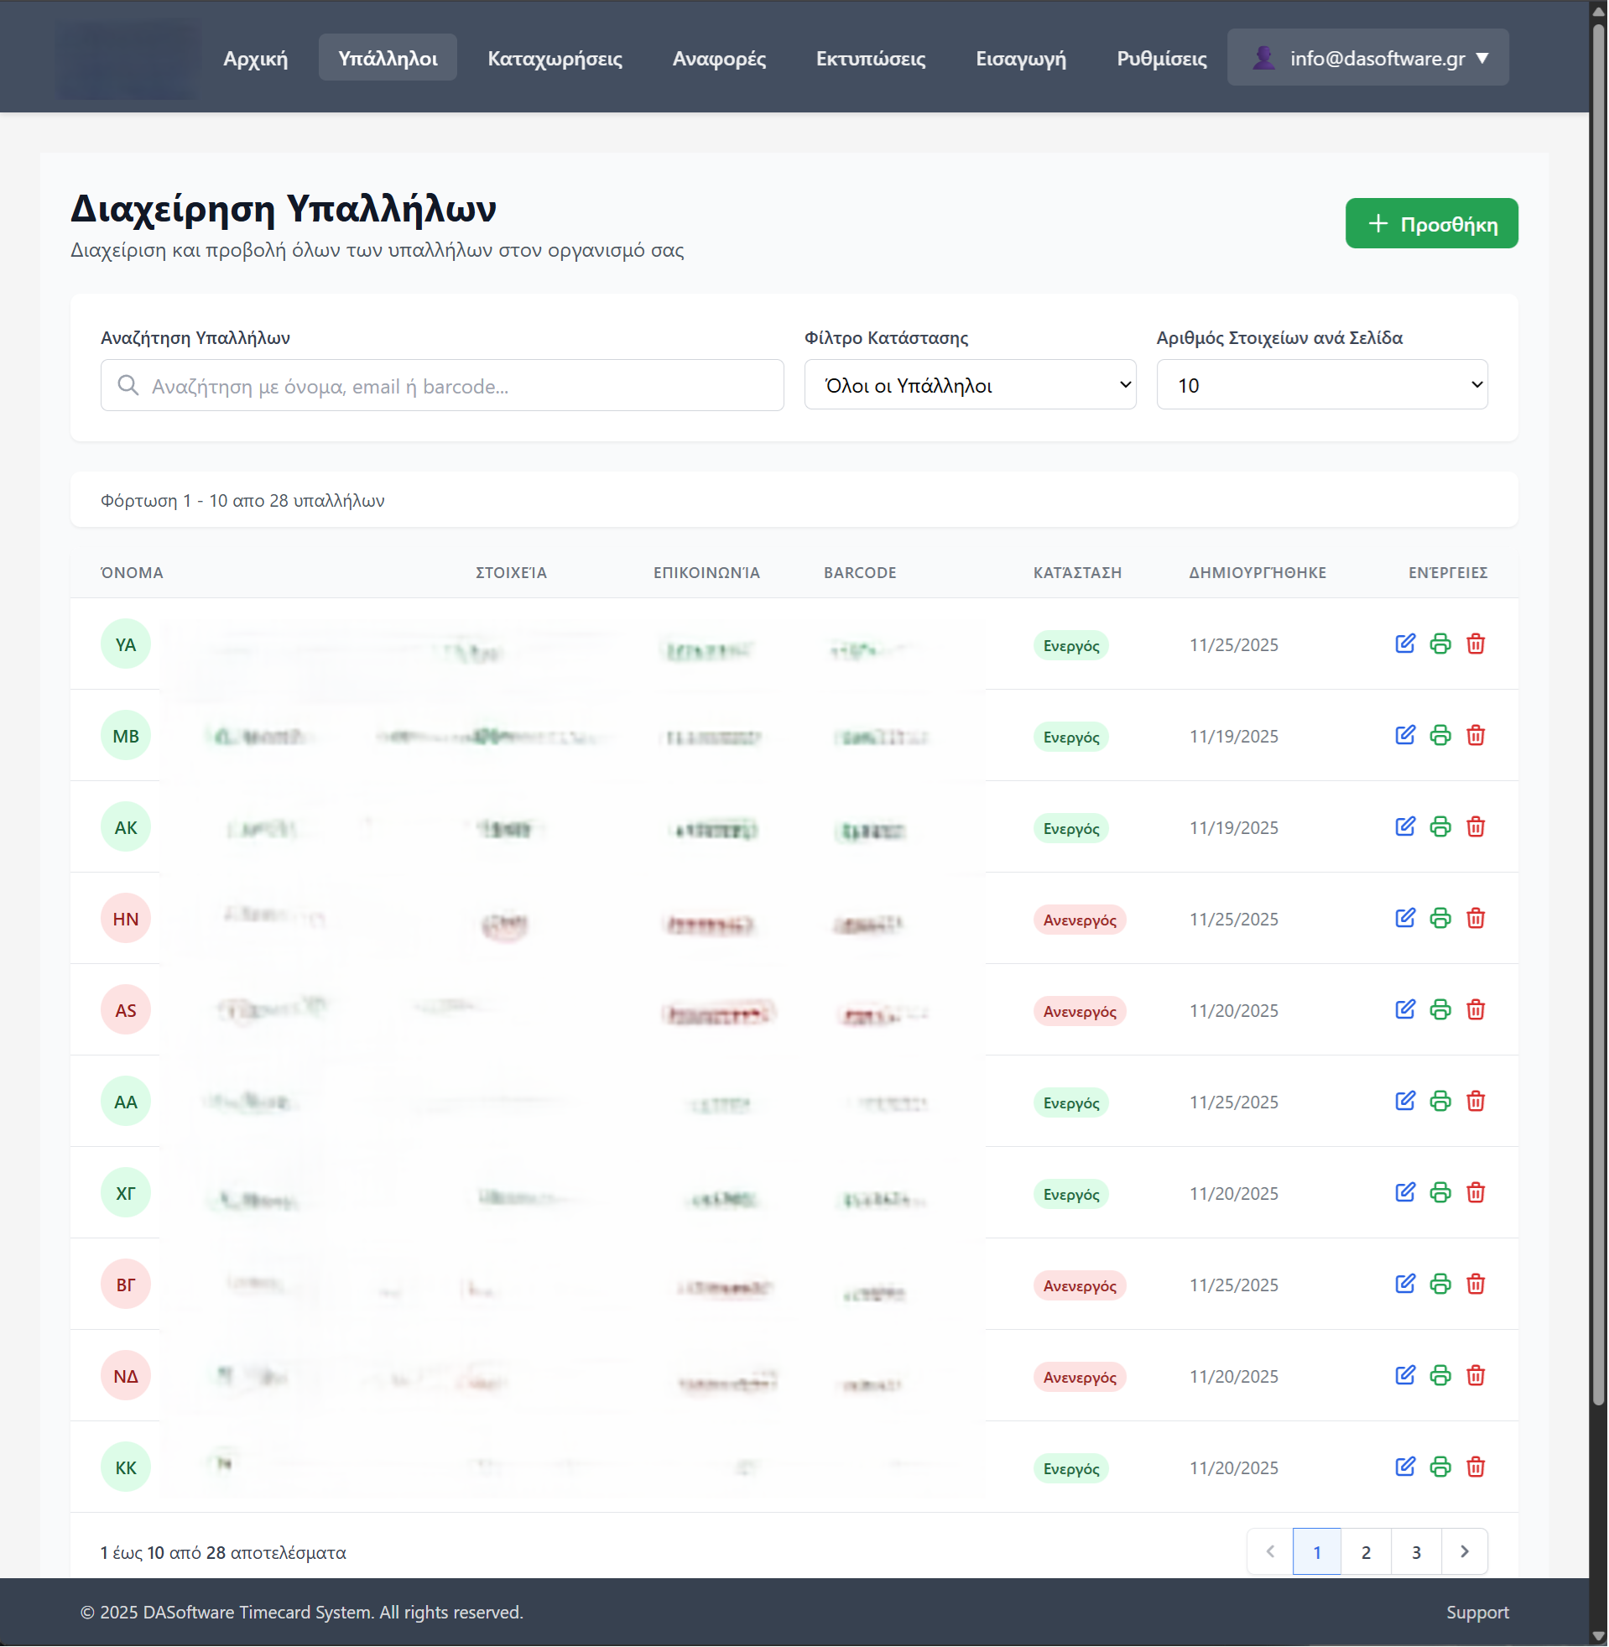Change items per page from 10
This screenshot has height=1647, width=1609.
[x=1322, y=384]
